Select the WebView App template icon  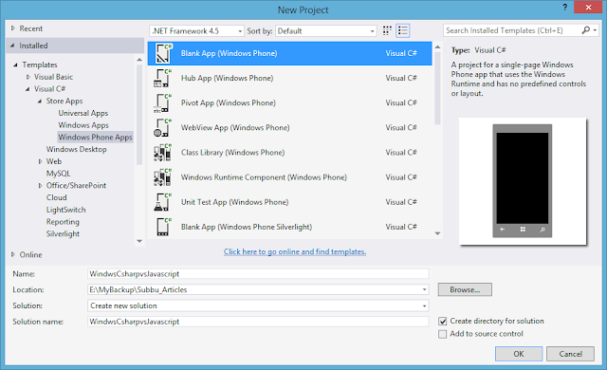coord(163,127)
